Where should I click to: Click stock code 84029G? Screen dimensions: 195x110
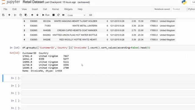point(47,35)
